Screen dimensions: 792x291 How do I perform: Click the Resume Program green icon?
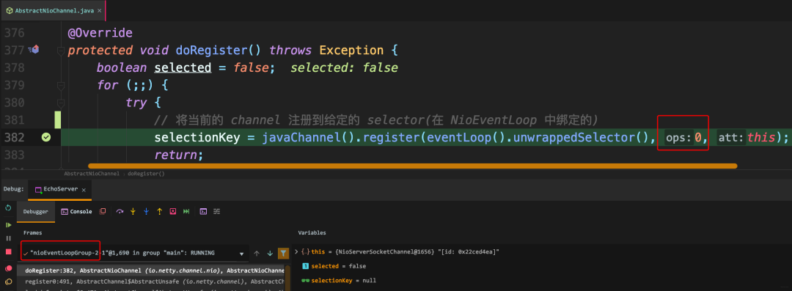[x=9, y=225]
